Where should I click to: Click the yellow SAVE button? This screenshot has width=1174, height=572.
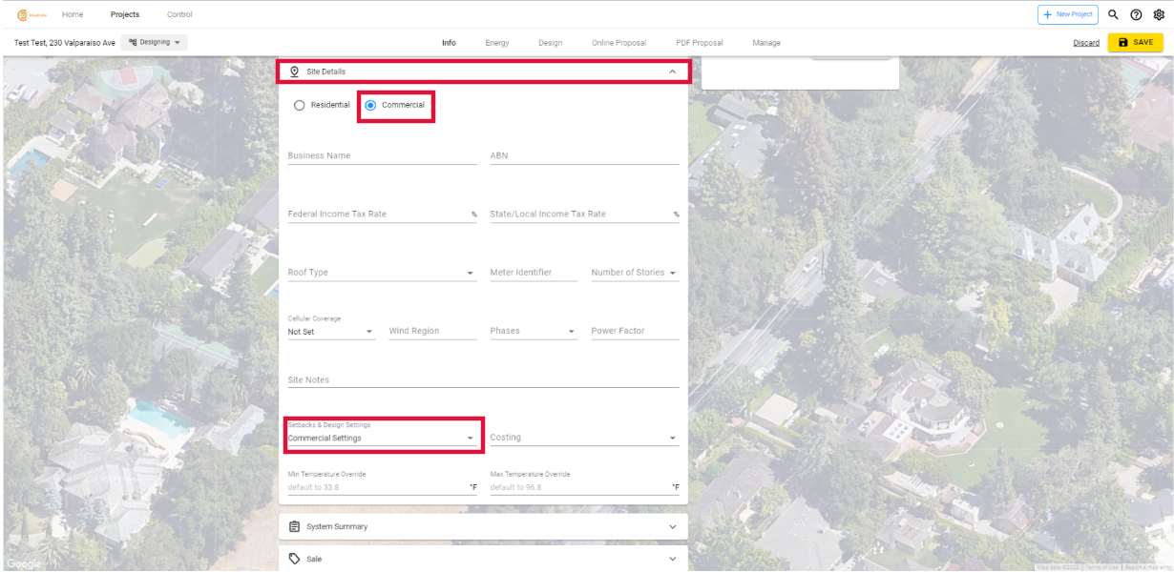1136,43
